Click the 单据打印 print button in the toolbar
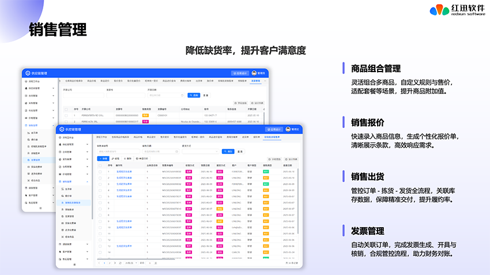Screen dimensions: 490x275 (141, 158)
